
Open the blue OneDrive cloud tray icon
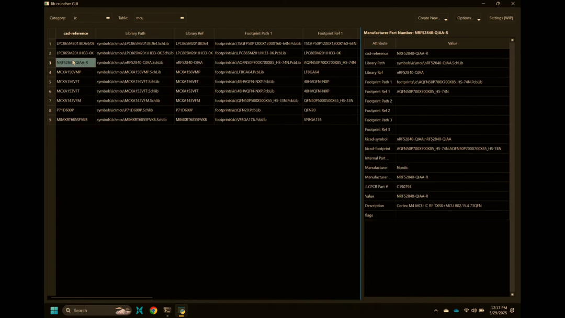(456, 311)
